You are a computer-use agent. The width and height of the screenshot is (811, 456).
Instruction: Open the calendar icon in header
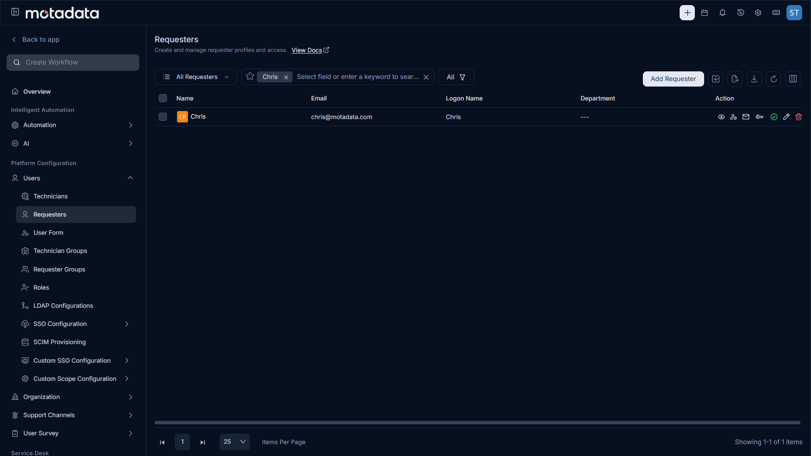click(x=705, y=13)
